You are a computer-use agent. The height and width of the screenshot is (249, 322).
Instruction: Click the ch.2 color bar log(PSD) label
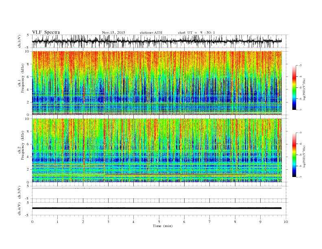304,156
